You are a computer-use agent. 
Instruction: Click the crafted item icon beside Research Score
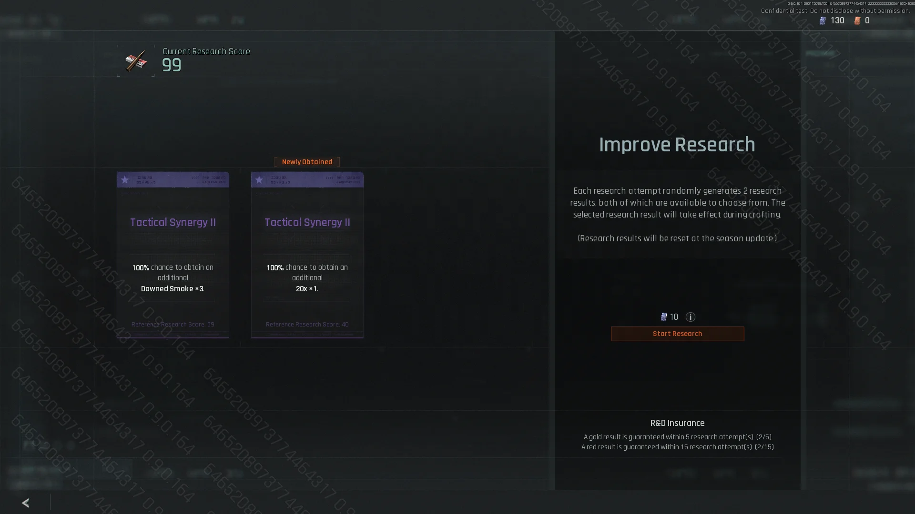click(136, 60)
